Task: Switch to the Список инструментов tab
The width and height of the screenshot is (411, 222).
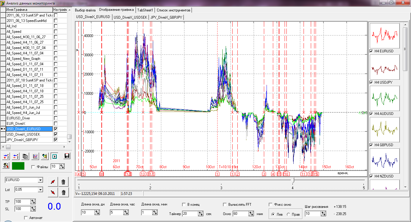Action: coord(174,10)
